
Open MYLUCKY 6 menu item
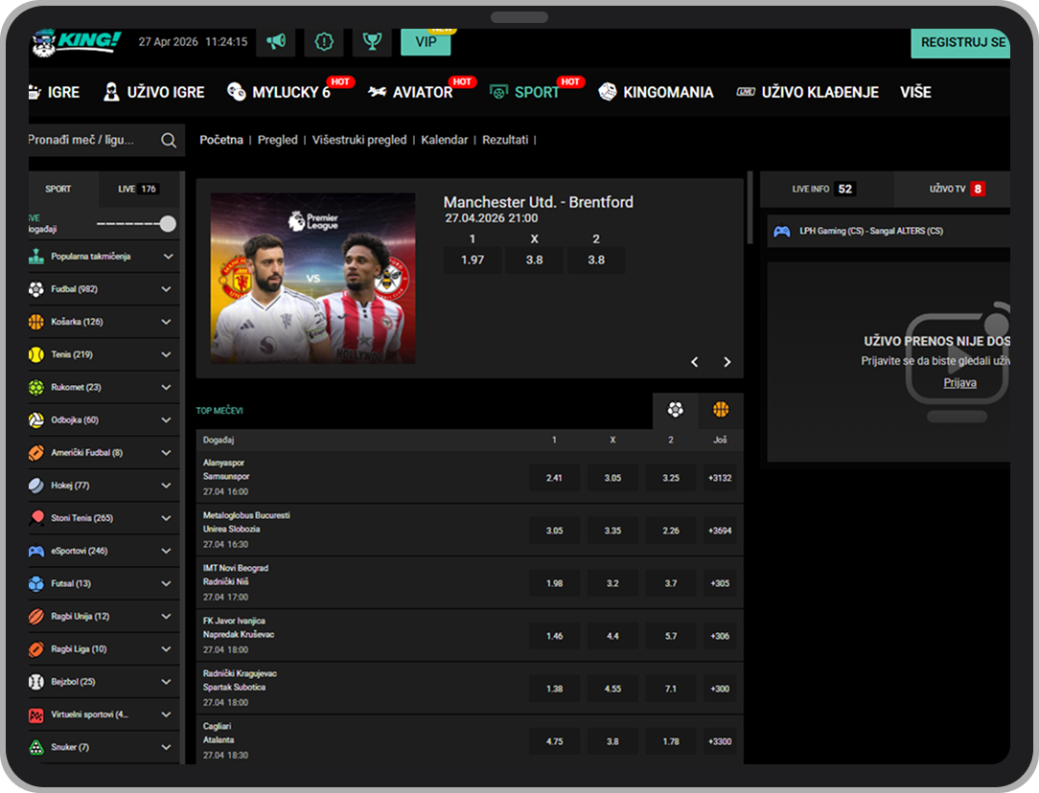(x=279, y=92)
